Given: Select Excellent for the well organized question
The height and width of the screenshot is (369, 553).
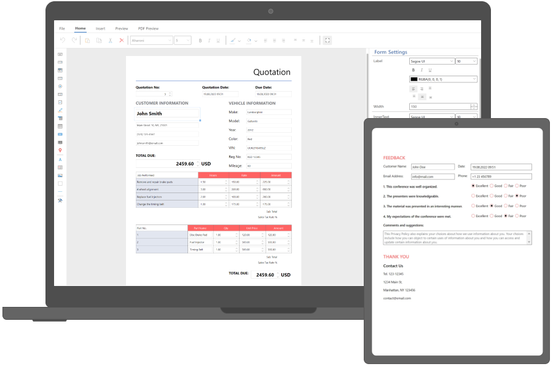Looking at the screenshot, I should coord(473,186).
